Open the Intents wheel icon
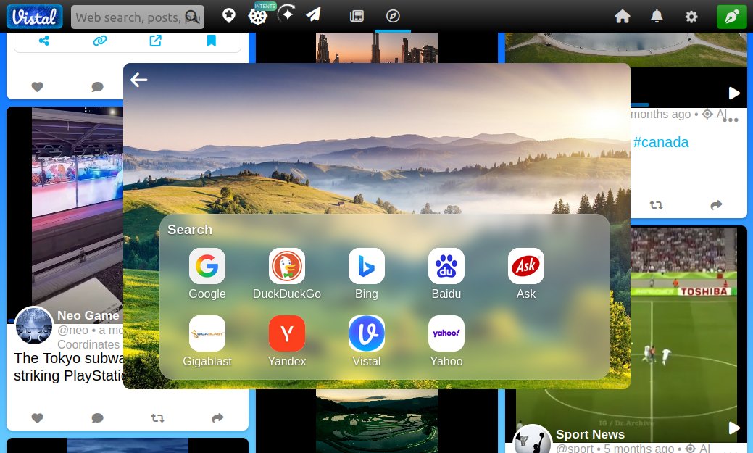The width and height of the screenshot is (753, 453). coord(258,17)
